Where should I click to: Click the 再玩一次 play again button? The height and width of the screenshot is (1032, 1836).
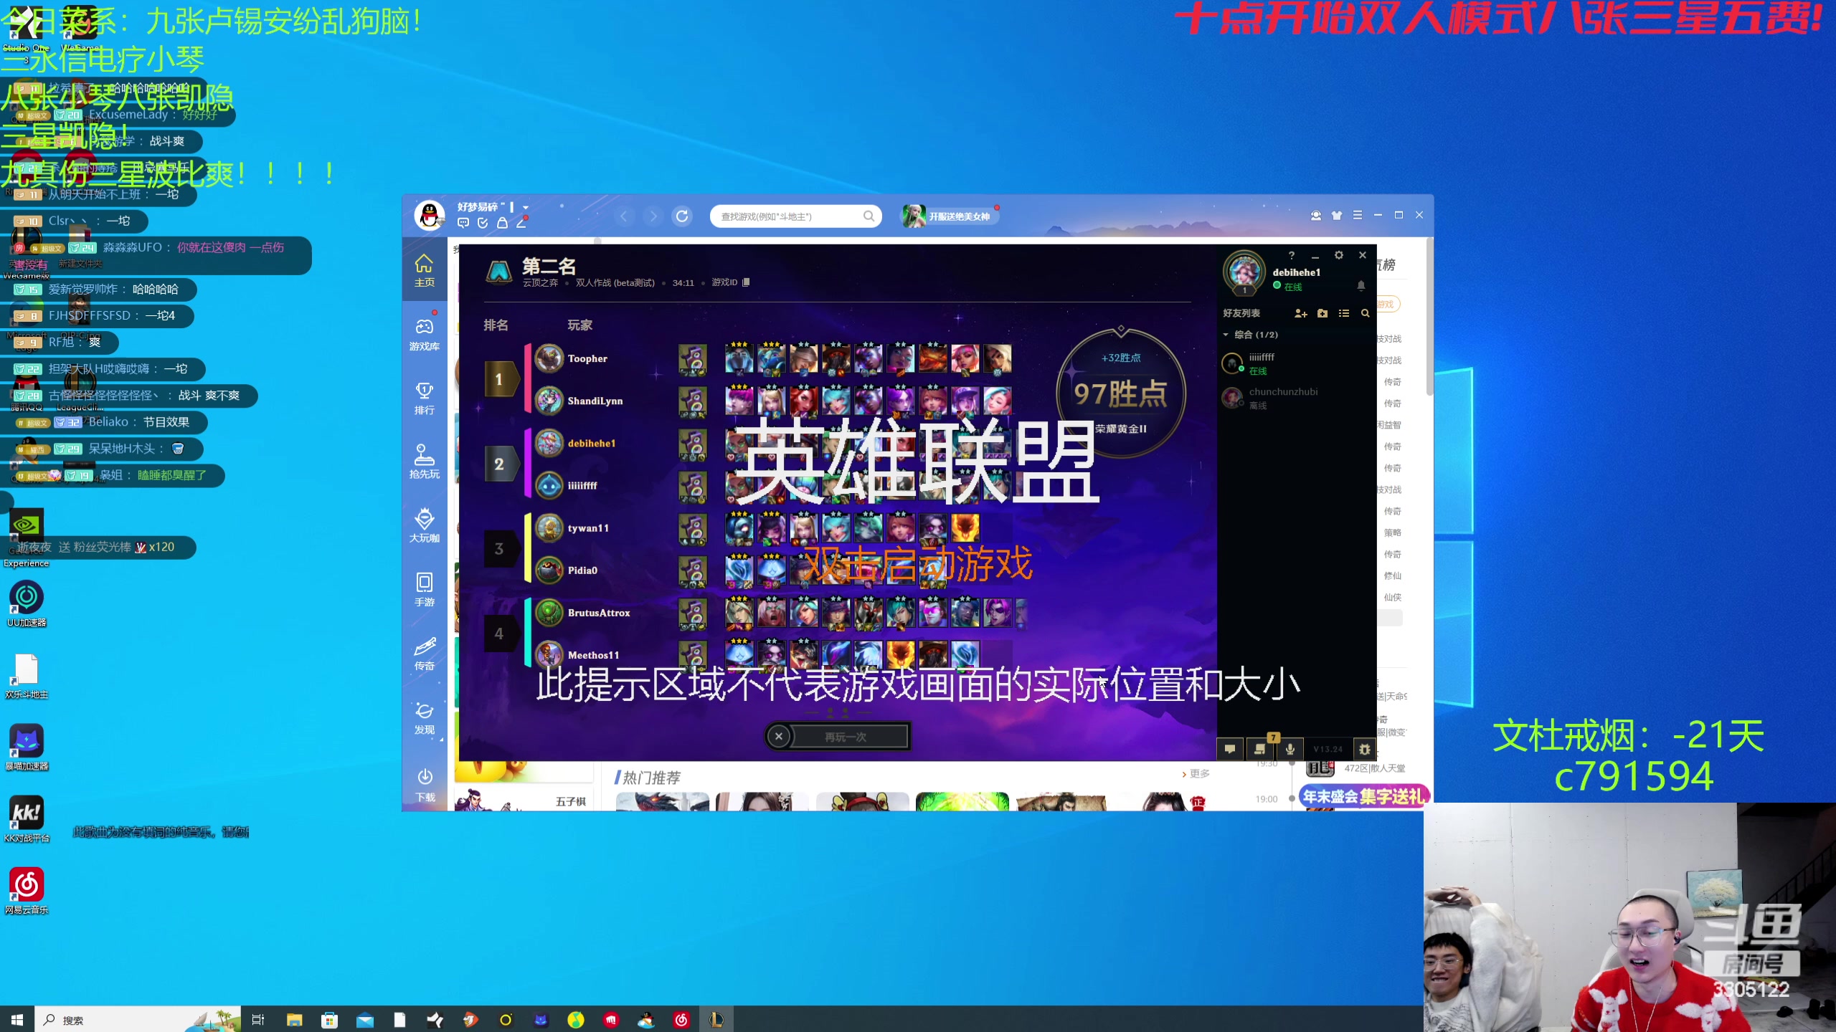click(x=846, y=737)
